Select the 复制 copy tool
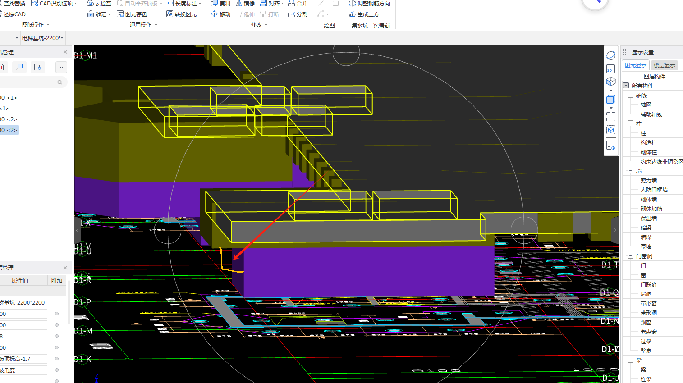683x383 pixels. coord(221,3)
